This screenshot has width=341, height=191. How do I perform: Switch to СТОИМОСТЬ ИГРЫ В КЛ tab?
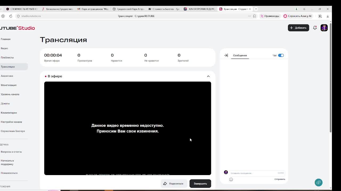coord(22,9)
